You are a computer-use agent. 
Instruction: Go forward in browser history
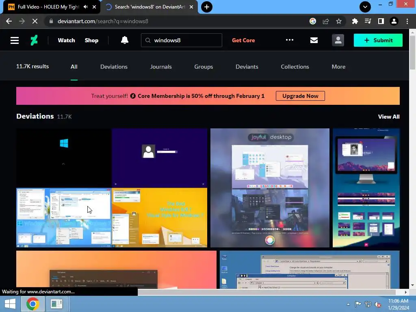pos(22,21)
